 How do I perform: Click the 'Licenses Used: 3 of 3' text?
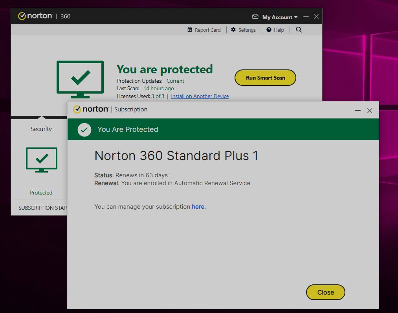tap(140, 96)
